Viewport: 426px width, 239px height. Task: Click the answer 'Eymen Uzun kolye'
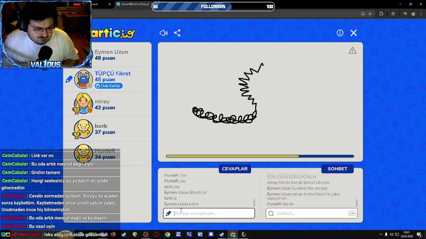(181, 204)
